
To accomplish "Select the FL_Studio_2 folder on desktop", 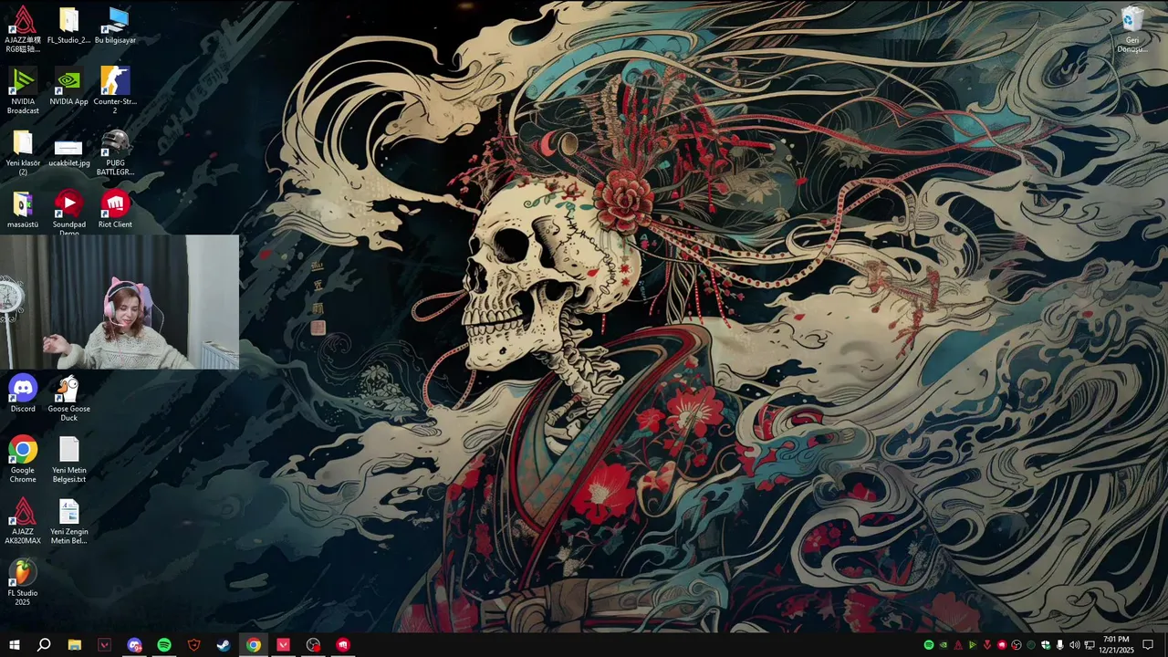I will [69, 26].
